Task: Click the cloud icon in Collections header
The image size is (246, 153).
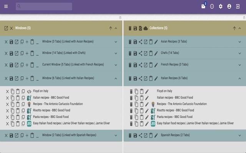Action: (146, 28)
